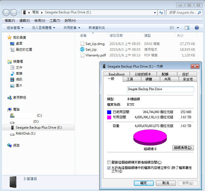Click the 新增資料夾 (New folder) button
The height and width of the screenshot is (191, 205).
pyautogui.click(x=97, y=28)
